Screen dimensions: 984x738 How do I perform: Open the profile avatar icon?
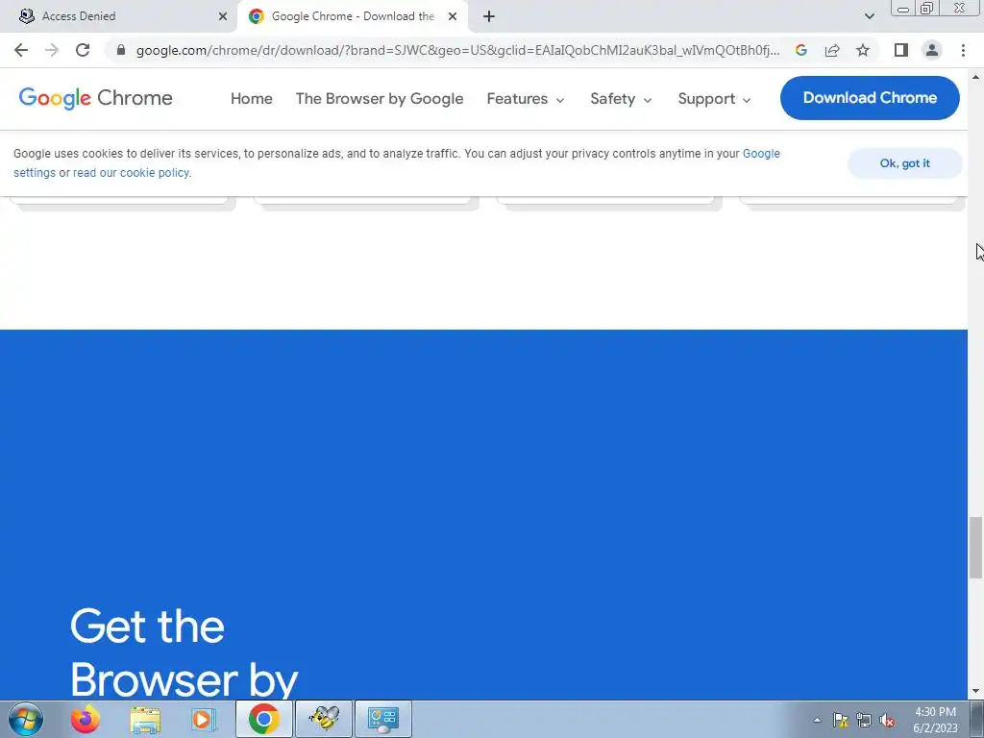tap(932, 50)
